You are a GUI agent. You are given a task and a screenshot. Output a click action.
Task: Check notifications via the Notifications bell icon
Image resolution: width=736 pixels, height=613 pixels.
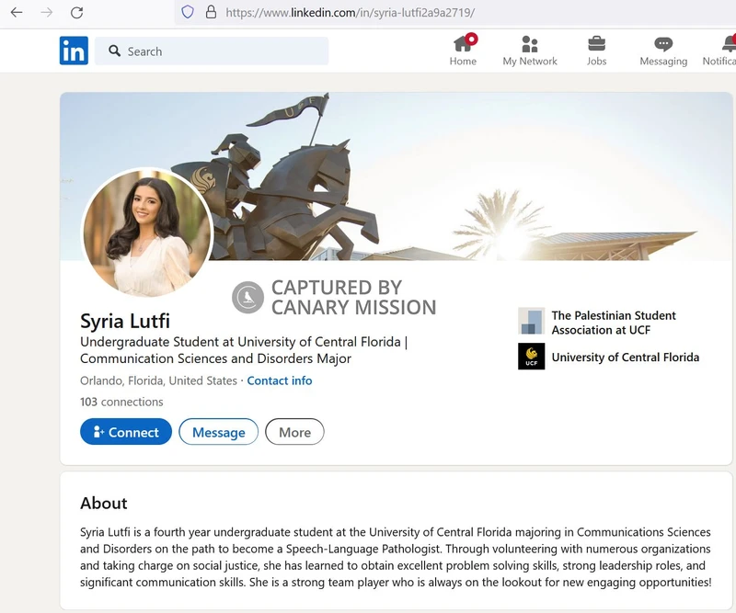[727, 44]
